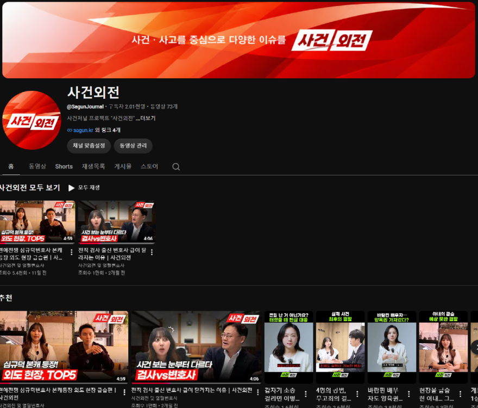Click top-row title 전직 검사 출신 변호사 급이 달라지는 이유
This screenshot has height=408, width=478.
click(112, 254)
